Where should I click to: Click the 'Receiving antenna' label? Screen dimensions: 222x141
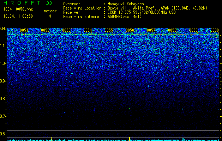click(x=81, y=17)
